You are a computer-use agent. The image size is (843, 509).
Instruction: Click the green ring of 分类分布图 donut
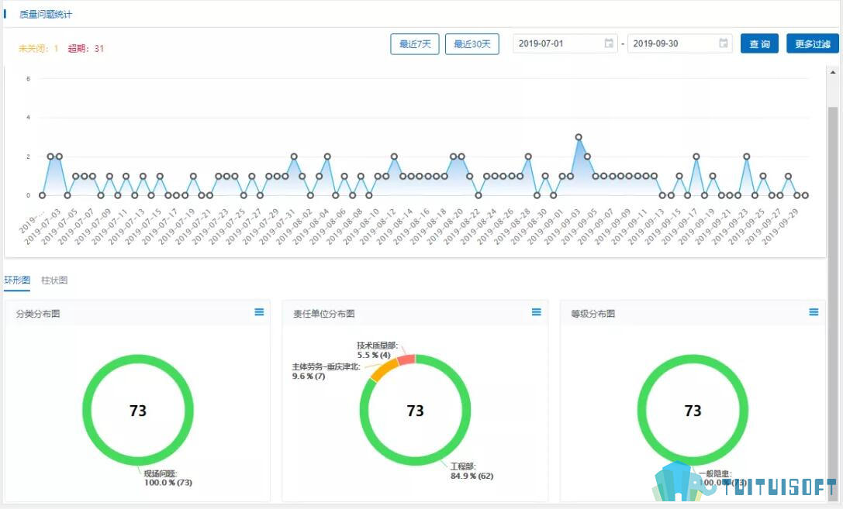(138, 359)
